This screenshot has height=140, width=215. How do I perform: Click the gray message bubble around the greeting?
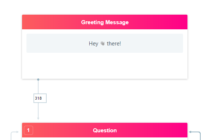coord(105,43)
